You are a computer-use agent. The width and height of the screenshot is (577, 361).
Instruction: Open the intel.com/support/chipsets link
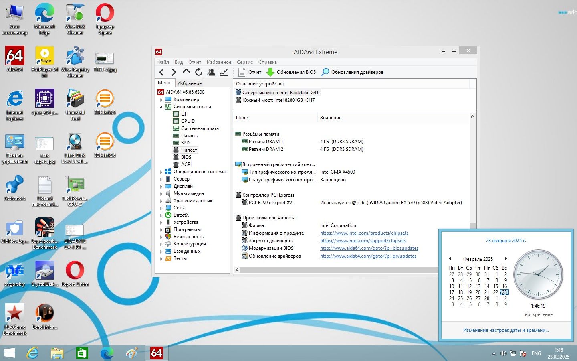[363, 241]
